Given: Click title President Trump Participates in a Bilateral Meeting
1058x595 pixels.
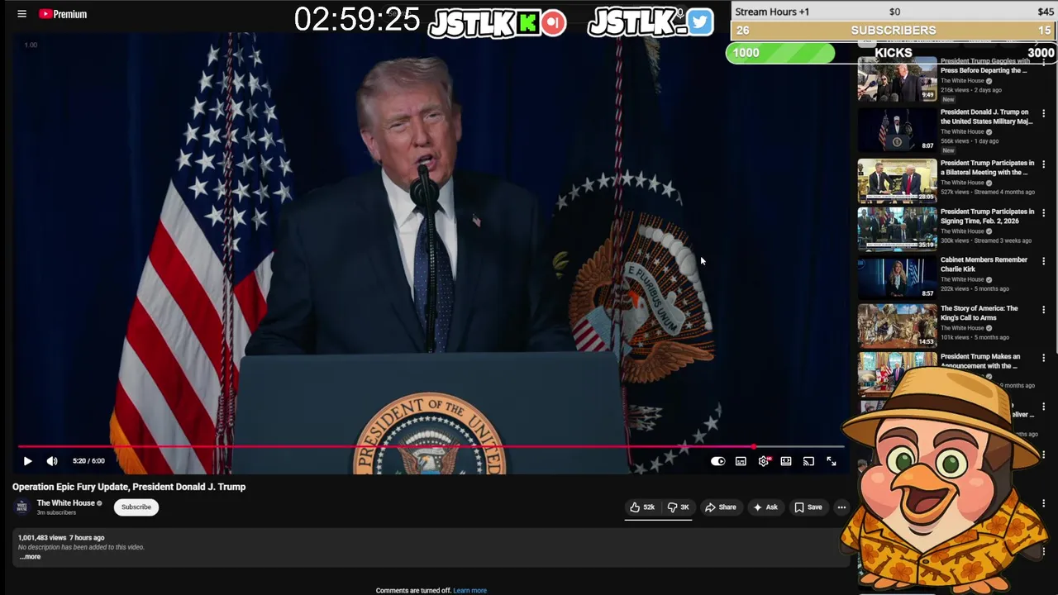Looking at the screenshot, I should pos(987,168).
